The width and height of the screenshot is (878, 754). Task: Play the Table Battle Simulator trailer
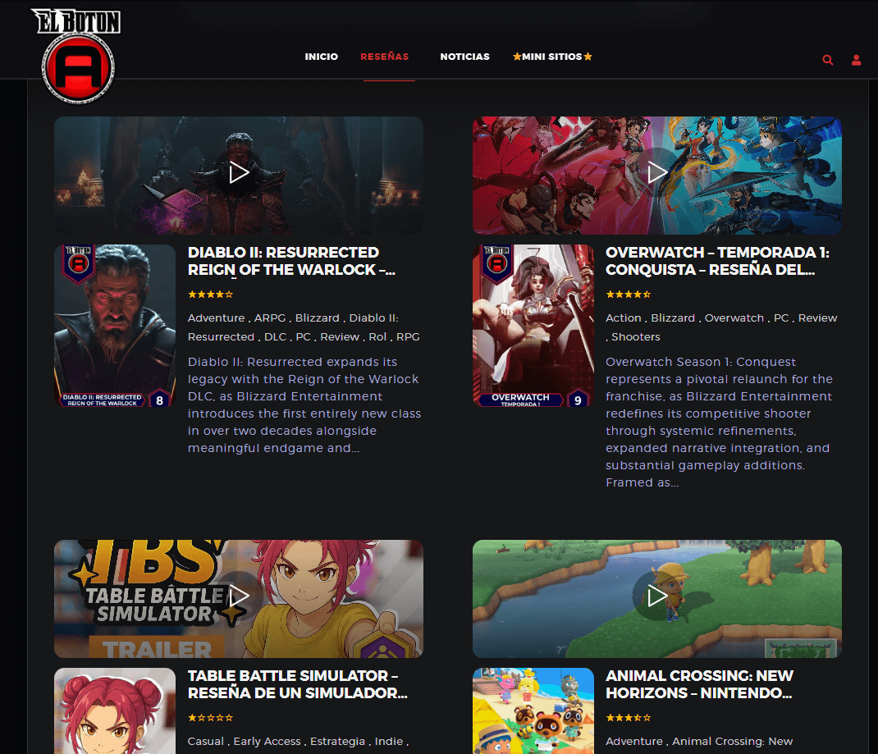point(239,596)
